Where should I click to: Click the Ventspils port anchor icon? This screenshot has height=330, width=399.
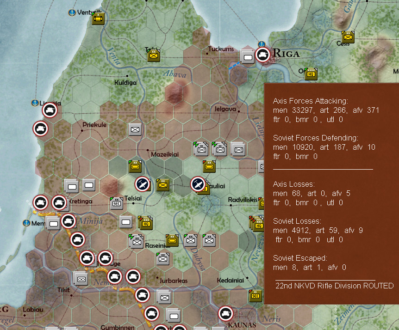pos(72,12)
